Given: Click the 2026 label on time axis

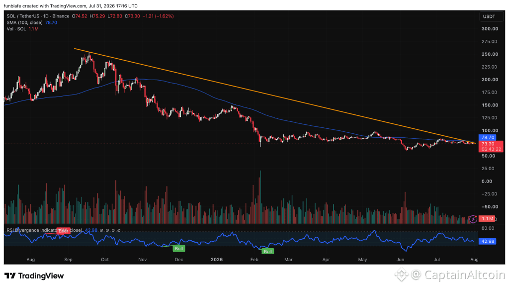Looking at the screenshot, I should (x=217, y=260).
